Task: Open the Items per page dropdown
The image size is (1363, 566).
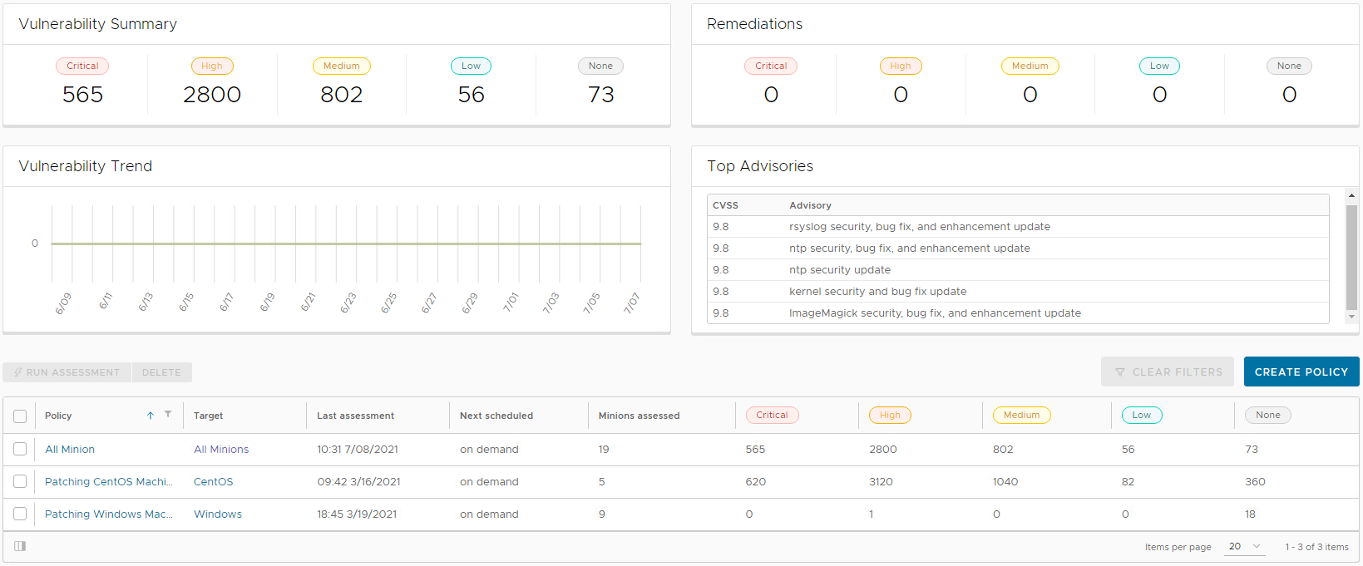Action: [x=1245, y=546]
